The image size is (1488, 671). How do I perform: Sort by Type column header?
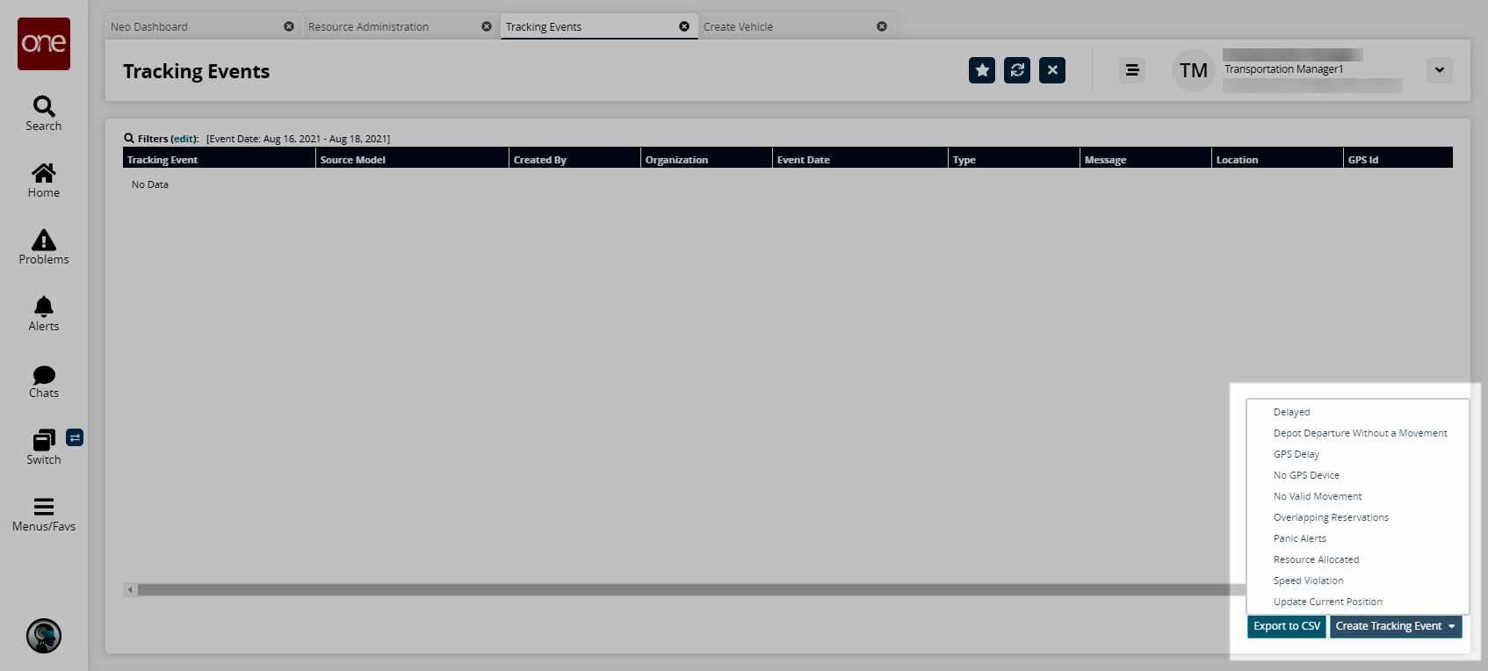1014,158
